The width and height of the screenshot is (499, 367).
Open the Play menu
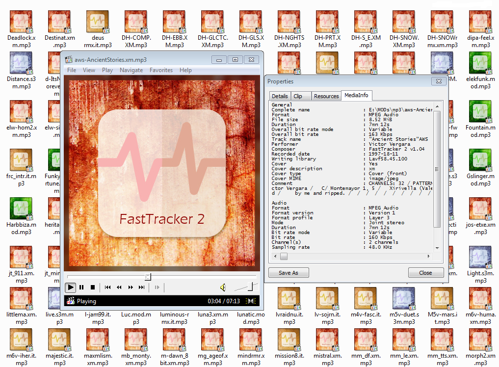pyautogui.click(x=107, y=70)
